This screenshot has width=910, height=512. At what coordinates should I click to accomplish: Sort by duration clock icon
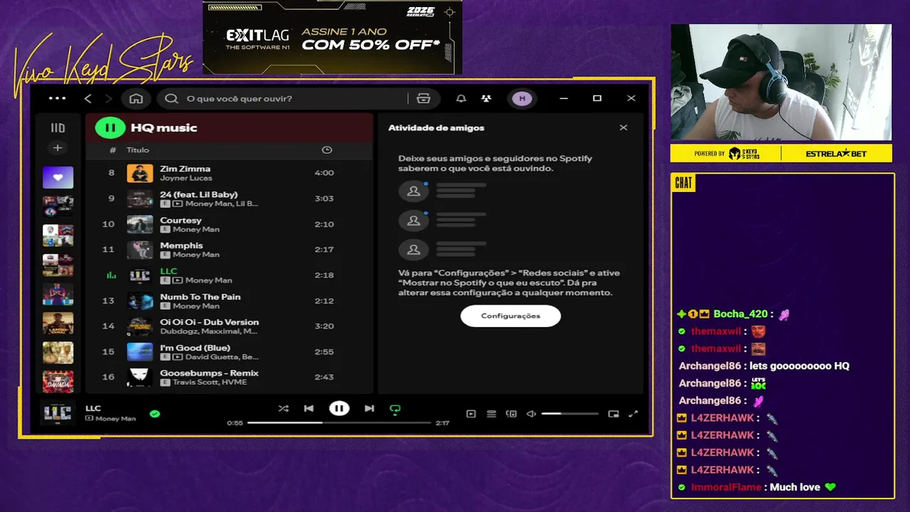pos(327,150)
